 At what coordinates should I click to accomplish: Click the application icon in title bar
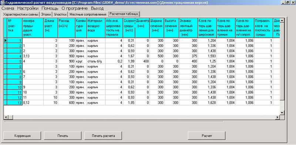coord(2,3)
